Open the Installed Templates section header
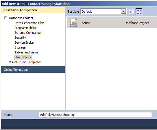 (33, 10)
